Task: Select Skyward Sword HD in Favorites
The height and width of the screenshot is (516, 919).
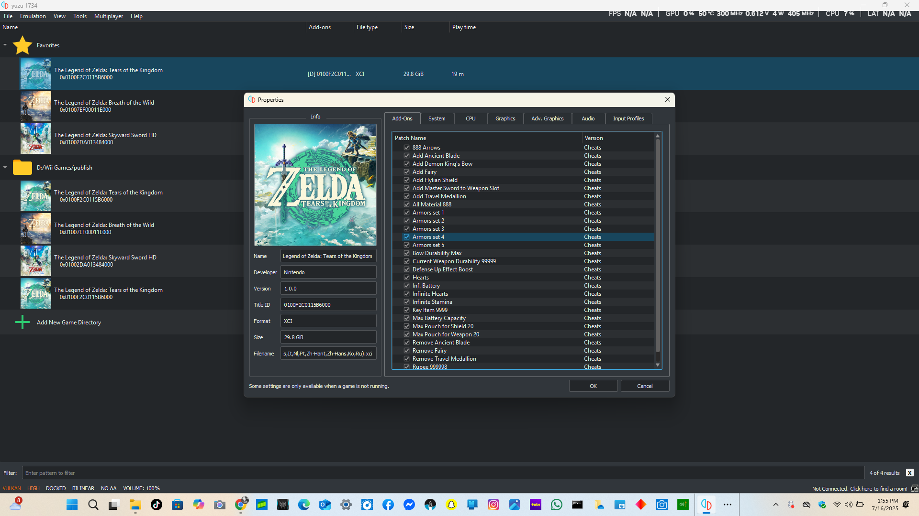Action: tap(105, 139)
